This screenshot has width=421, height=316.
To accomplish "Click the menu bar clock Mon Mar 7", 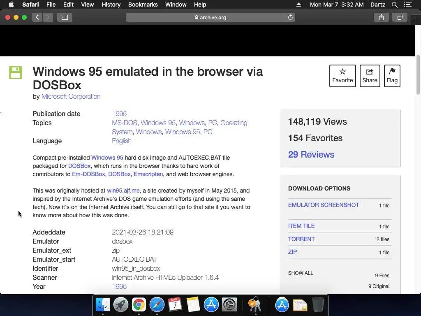I will pyautogui.click(x=337, y=5).
